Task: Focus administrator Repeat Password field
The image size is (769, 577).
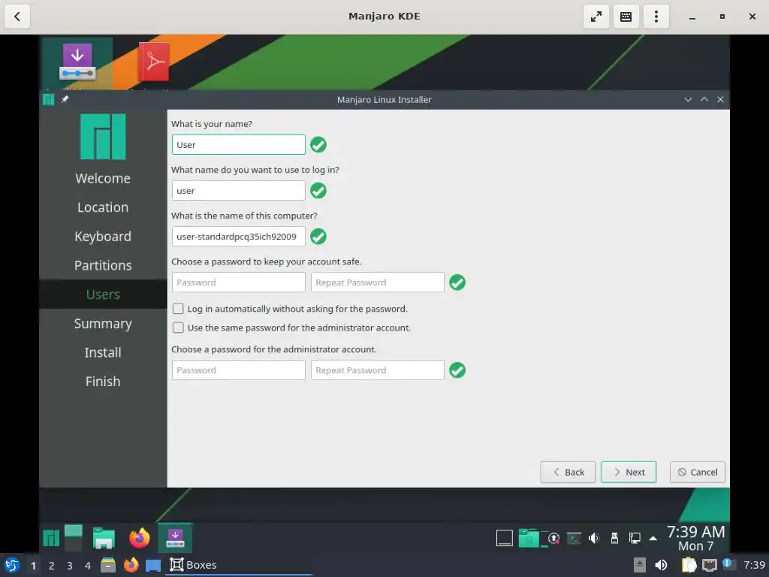Action: coord(378,370)
